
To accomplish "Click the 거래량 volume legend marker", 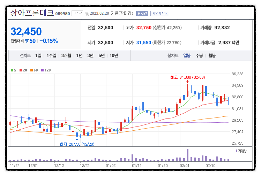I will coord(237,151).
